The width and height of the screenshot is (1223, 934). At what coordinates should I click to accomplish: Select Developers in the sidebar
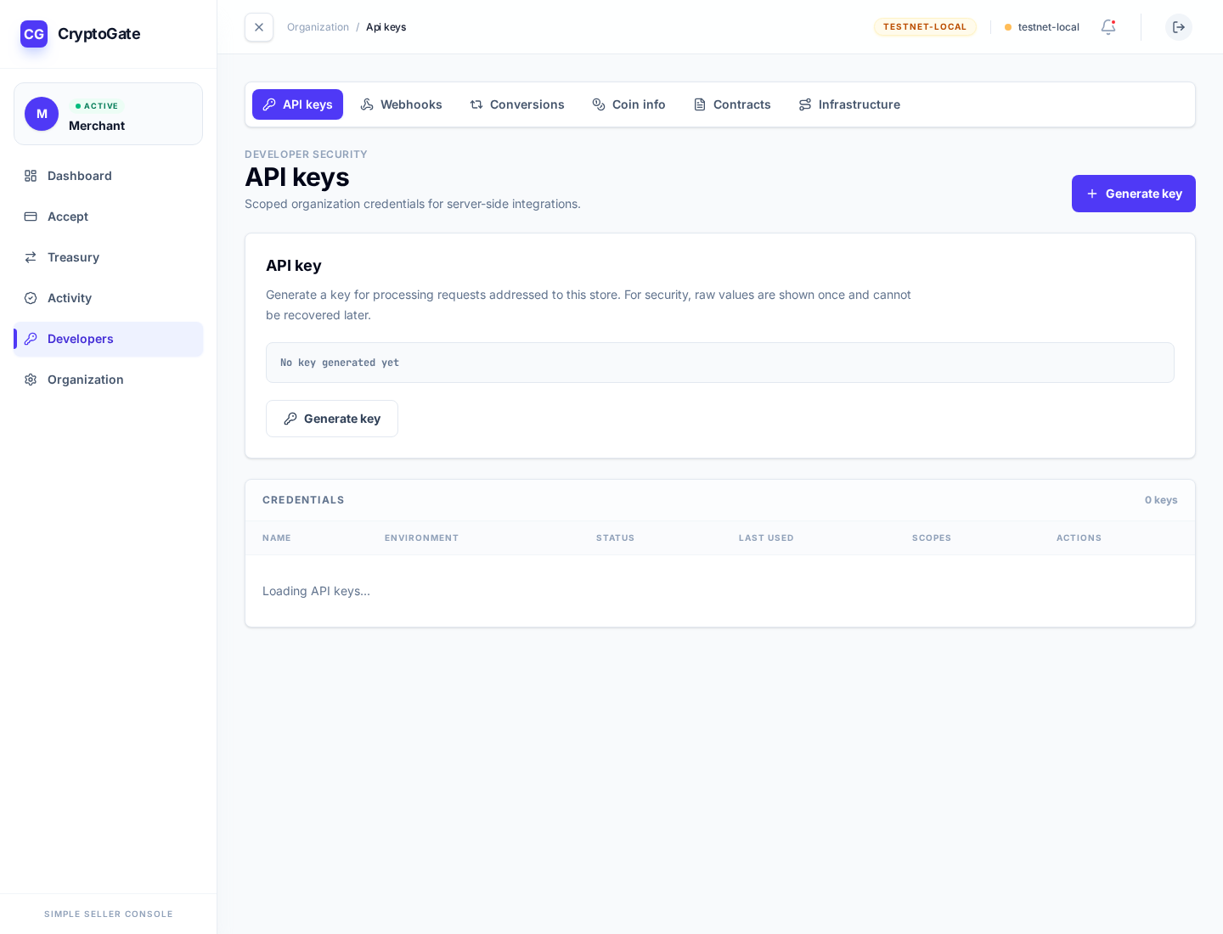point(108,339)
